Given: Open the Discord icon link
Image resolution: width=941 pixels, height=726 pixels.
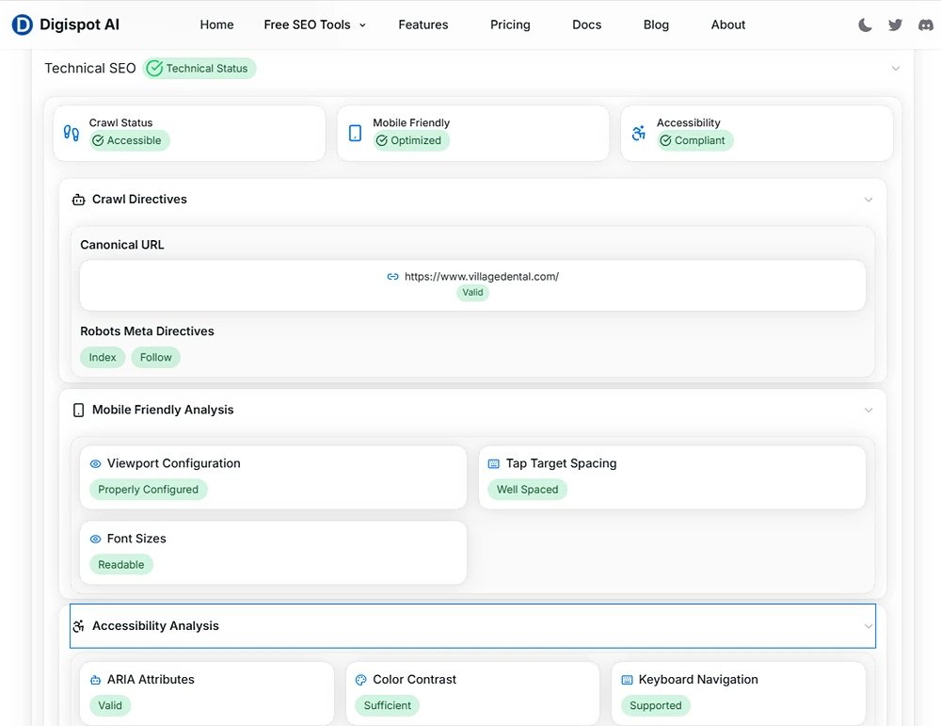Looking at the screenshot, I should (926, 24).
